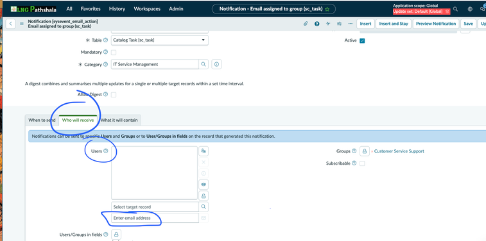Screen dimensions: 486x241
Task: Click the Insert button
Action: [x=366, y=24]
